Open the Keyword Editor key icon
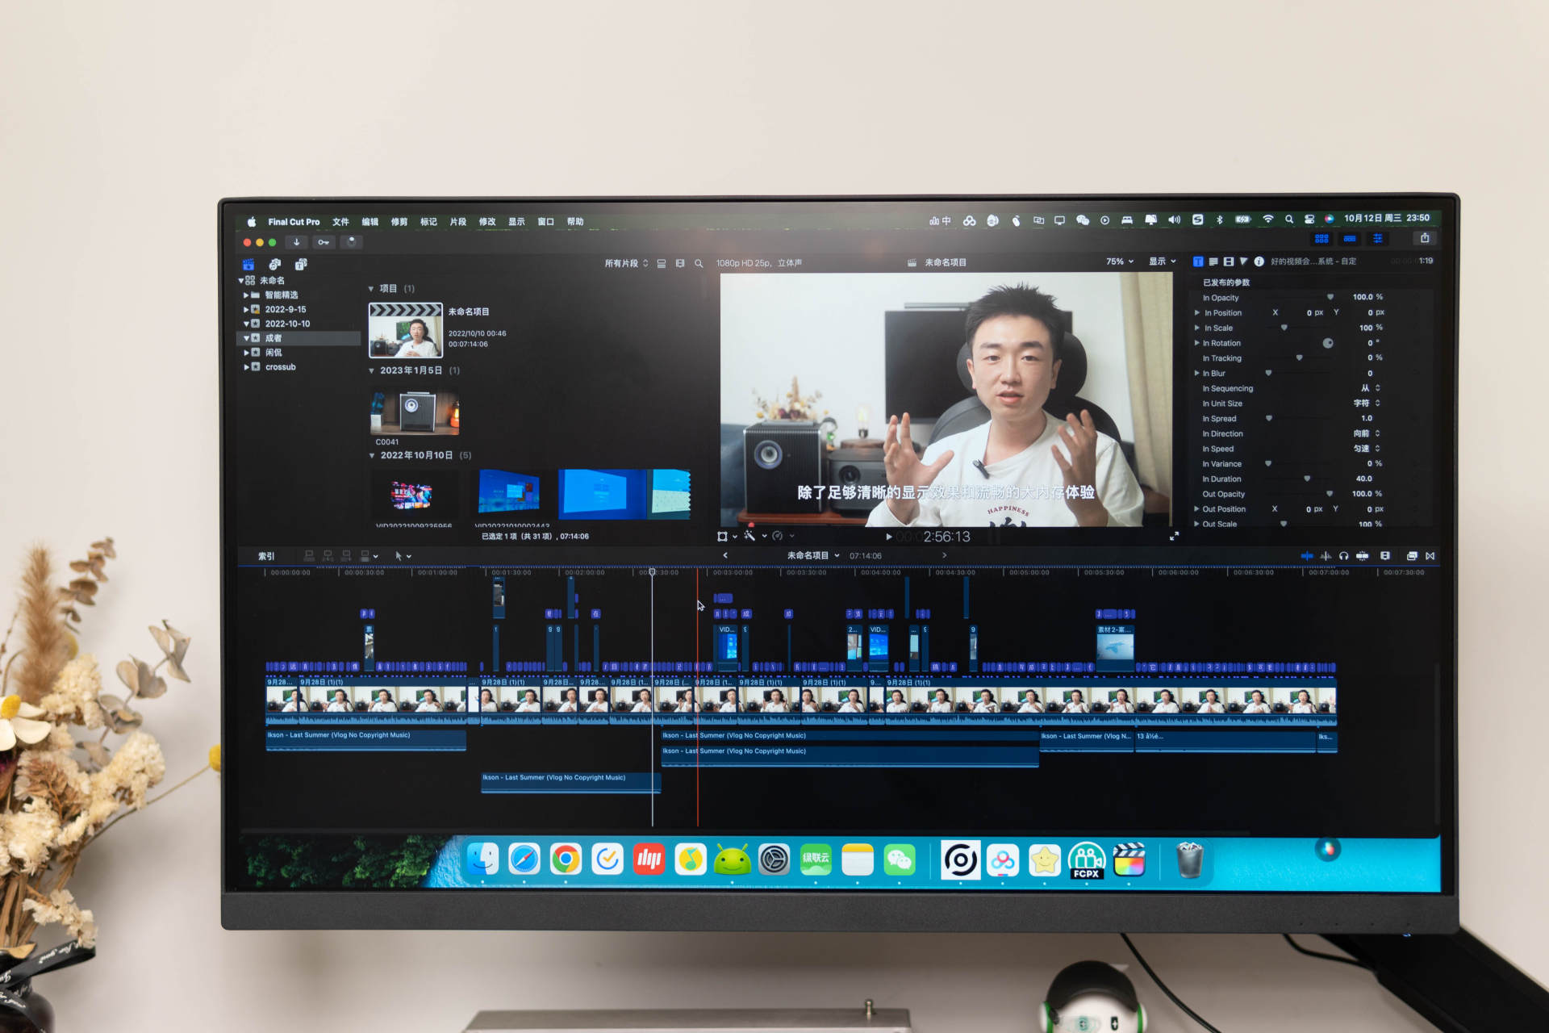 [323, 242]
